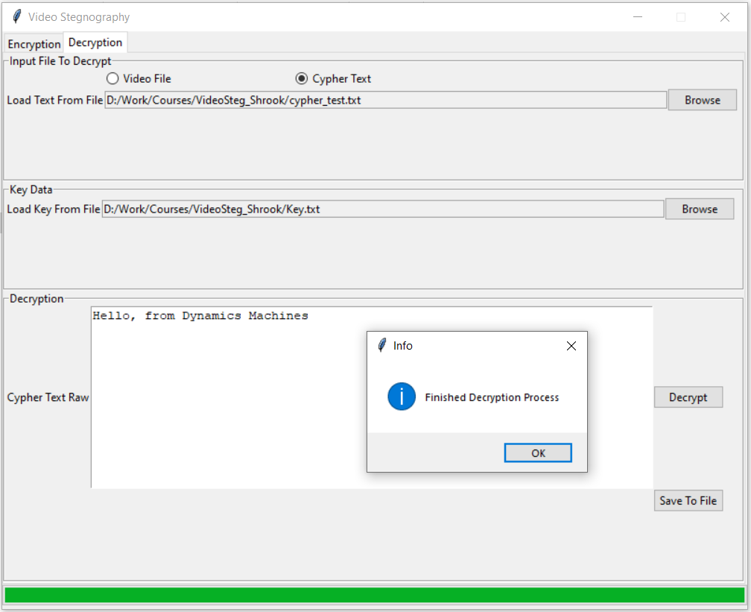Browse for the cypher text file
This screenshot has height=612, width=751.
[702, 100]
